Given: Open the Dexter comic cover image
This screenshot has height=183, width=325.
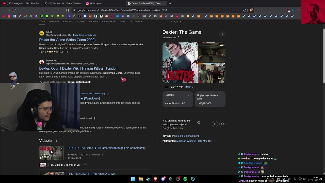Looking at the screenshot, I should [180, 63].
